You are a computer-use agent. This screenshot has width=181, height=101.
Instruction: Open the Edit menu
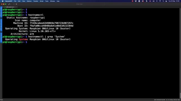tap(19, 1)
